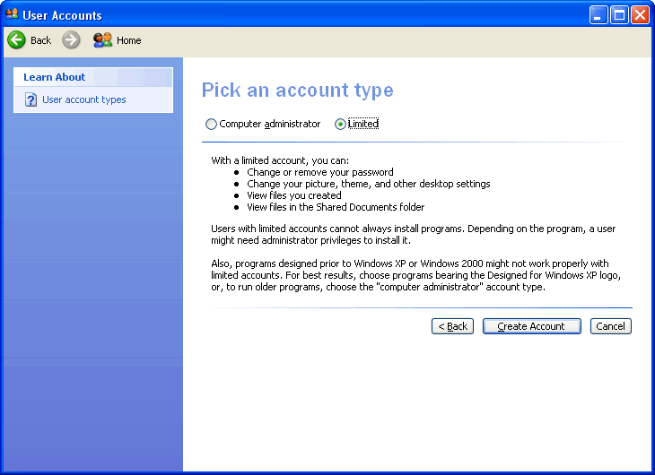Viewport: 655px width, 475px height.
Task: Close the User Accounts window
Action: (640, 15)
